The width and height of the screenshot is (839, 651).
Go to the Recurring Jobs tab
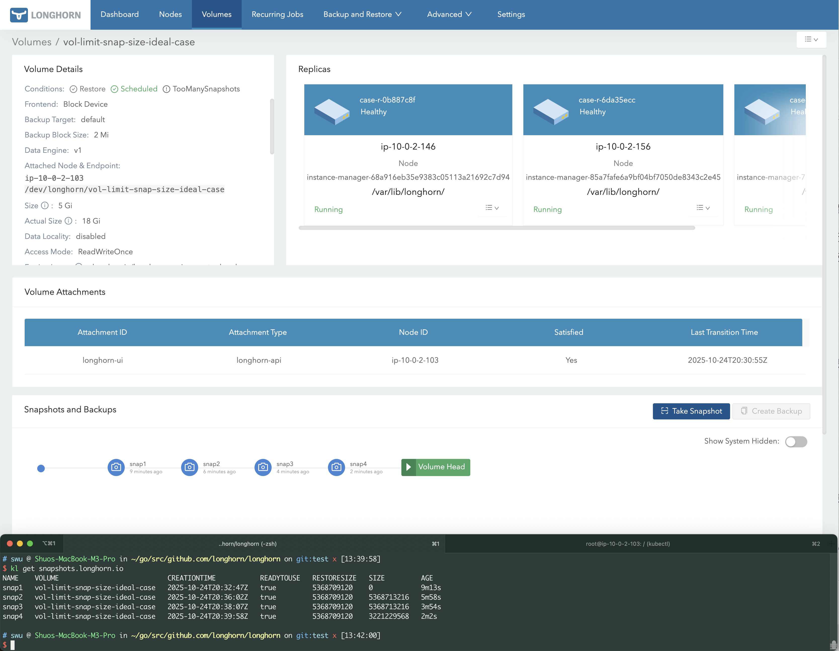pos(277,15)
